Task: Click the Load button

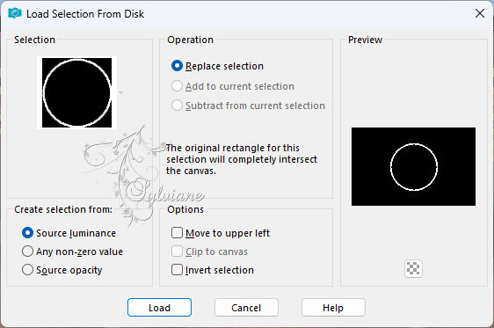Action: click(159, 308)
